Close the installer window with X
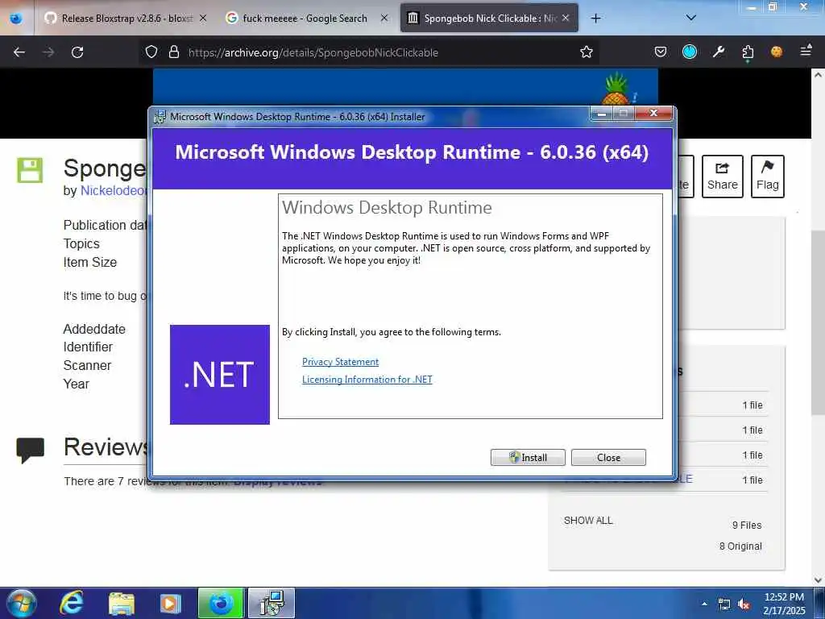This screenshot has height=619, width=825. (653, 113)
